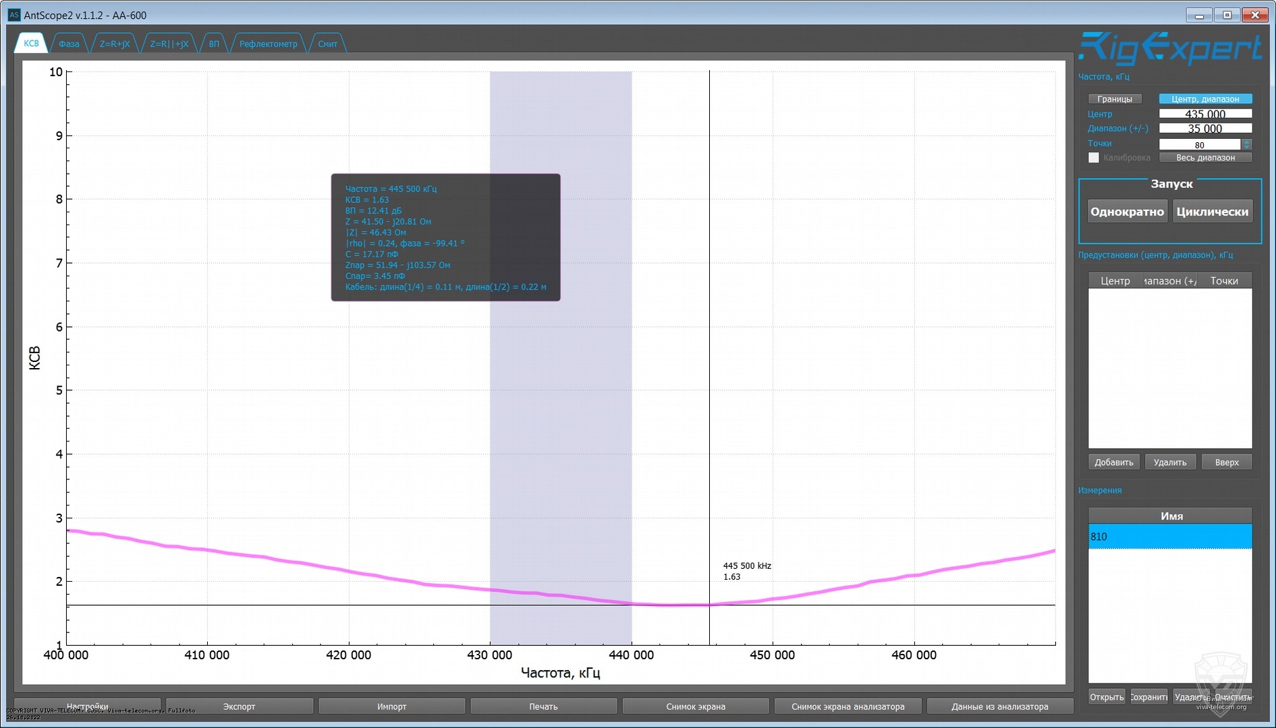The width and height of the screenshot is (1276, 728).
Task: Click into the Центр frequency field
Action: tap(1204, 114)
